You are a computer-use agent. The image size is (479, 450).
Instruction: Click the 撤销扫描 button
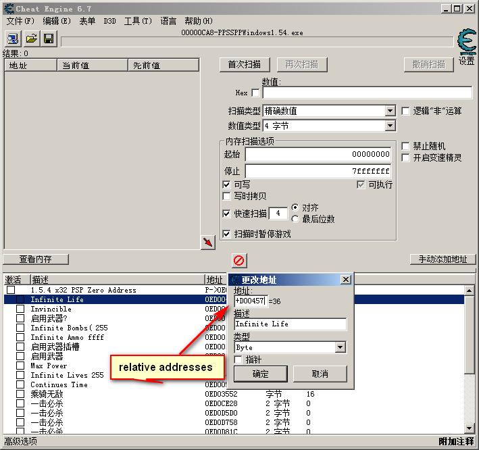[429, 65]
